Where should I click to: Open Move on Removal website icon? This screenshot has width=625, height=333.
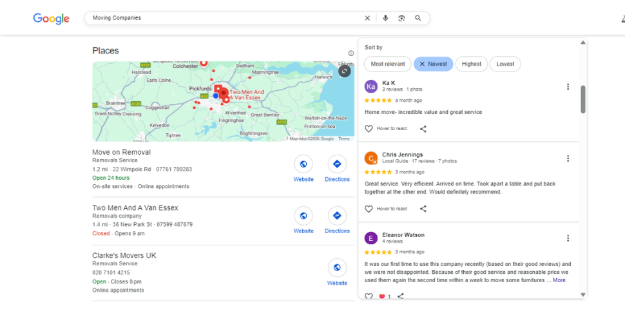coord(303,164)
